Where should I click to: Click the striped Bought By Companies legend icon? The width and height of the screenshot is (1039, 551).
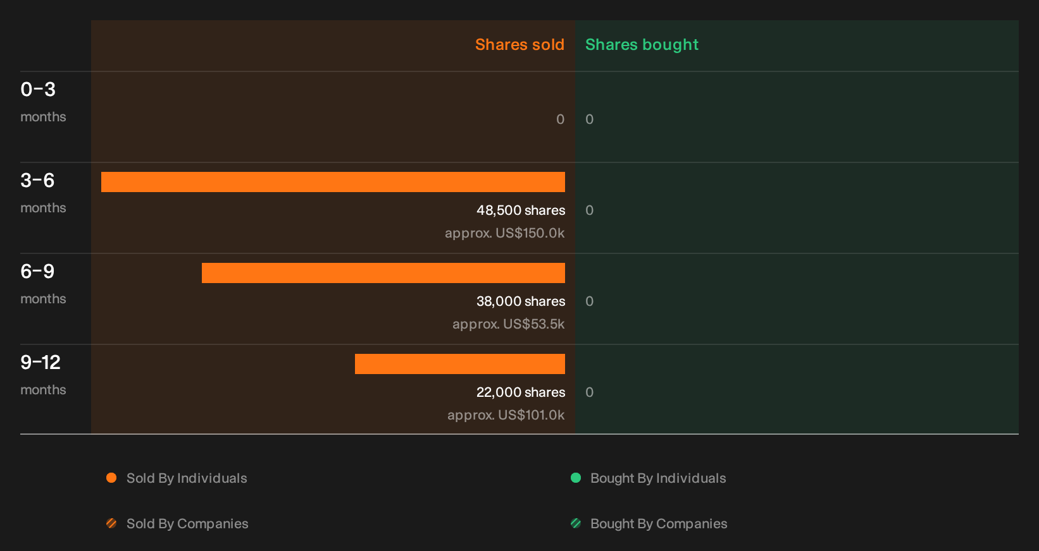576,523
